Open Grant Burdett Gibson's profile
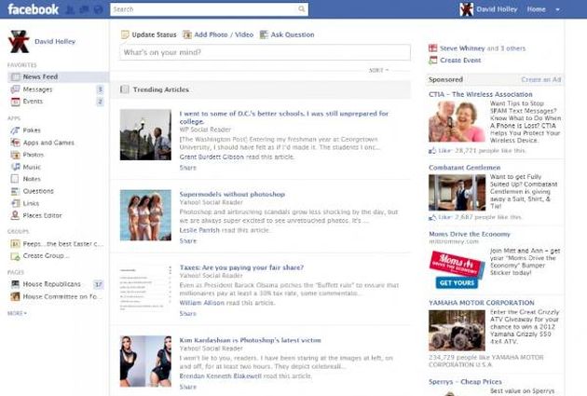Image resolution: width=587 pixels, height=396 pixels. (212, 157)
